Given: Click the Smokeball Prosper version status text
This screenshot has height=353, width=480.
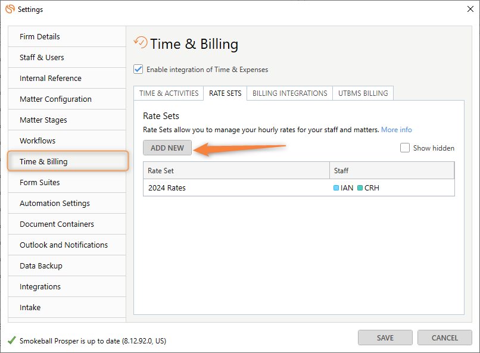Looking at the screenshot, I should 93,340.
